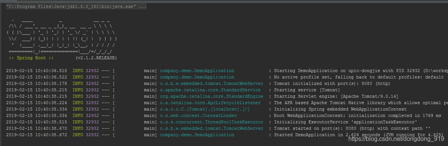448x146 pixels.
Task: Click logger "o.a.catalina.core.AprLifecycleListener"
Action: click(x=210, y=103)
